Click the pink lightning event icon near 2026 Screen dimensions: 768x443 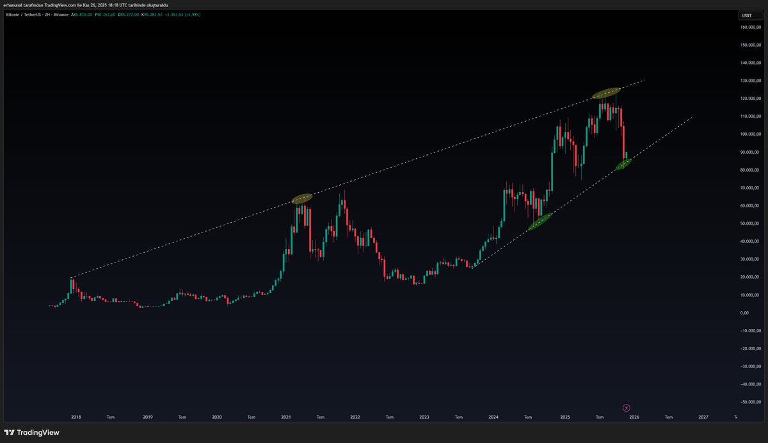tap(627, 407)
